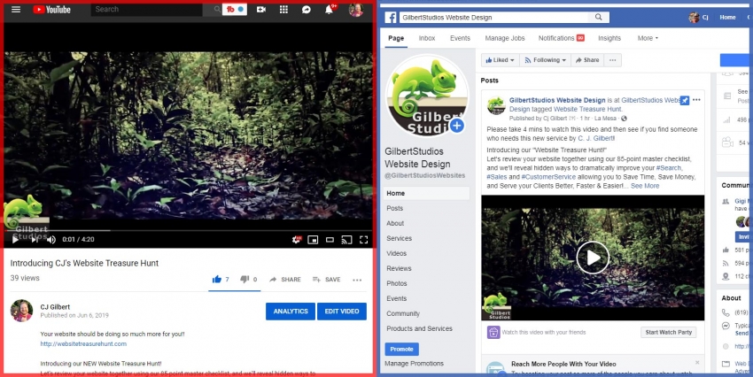Cast YouTube video to TV
Screen dimensions: 753x377
(x=346, y=239)
